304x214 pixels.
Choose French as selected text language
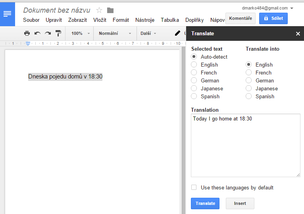coord(194,73)
